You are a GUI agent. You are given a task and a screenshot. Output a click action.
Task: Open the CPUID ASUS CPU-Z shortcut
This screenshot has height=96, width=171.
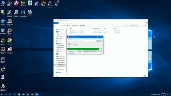pyautogui.click(x=3, y=50)
